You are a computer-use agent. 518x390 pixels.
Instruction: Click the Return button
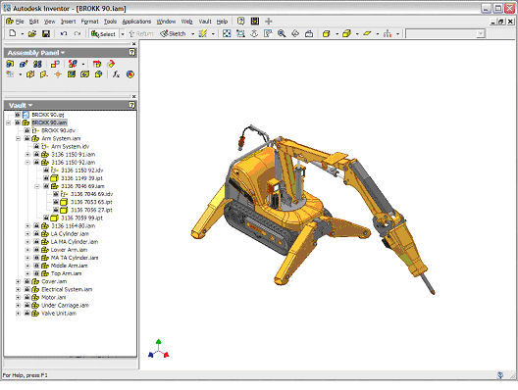(x=141, y=33)
